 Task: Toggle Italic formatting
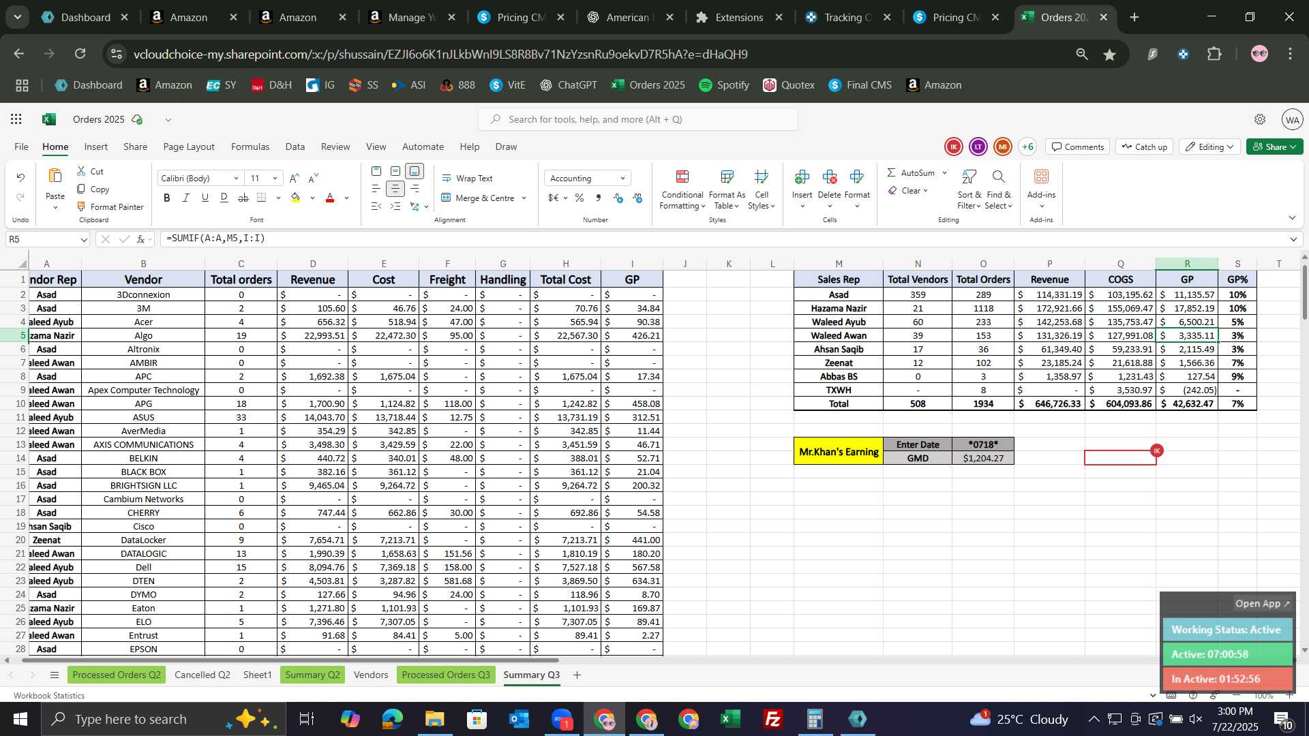186,198
